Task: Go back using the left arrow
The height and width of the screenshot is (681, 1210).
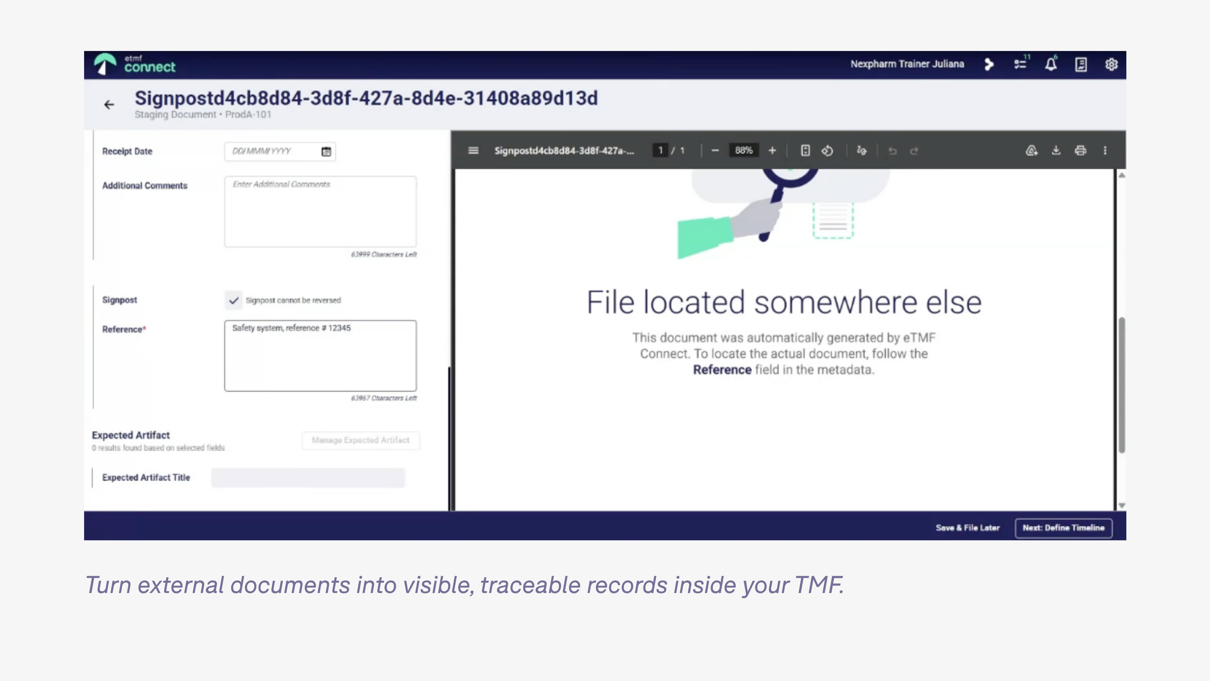Action: (x=109, y=104)
